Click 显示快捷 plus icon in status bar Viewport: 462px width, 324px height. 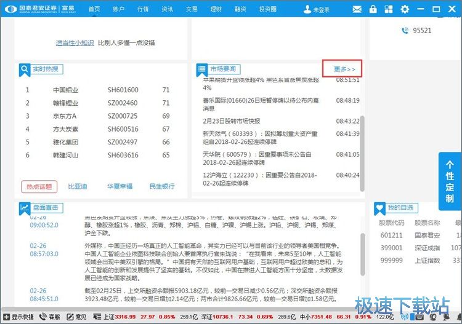click(x=6, y=317)
